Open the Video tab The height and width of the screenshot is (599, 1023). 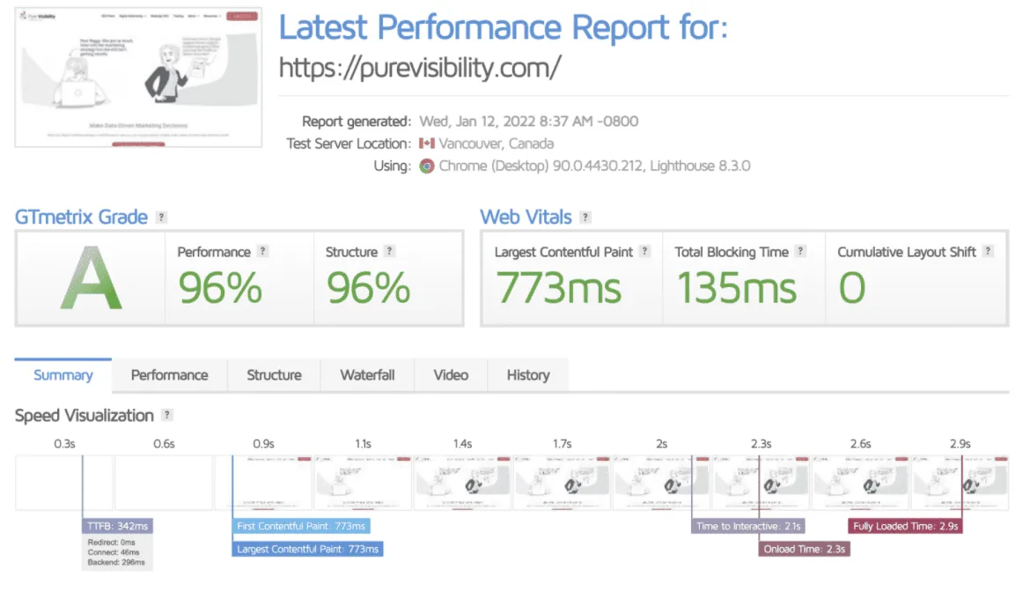pos(451,375)
